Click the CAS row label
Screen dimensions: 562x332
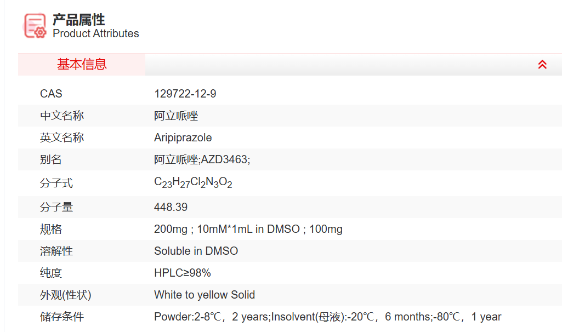51,94
